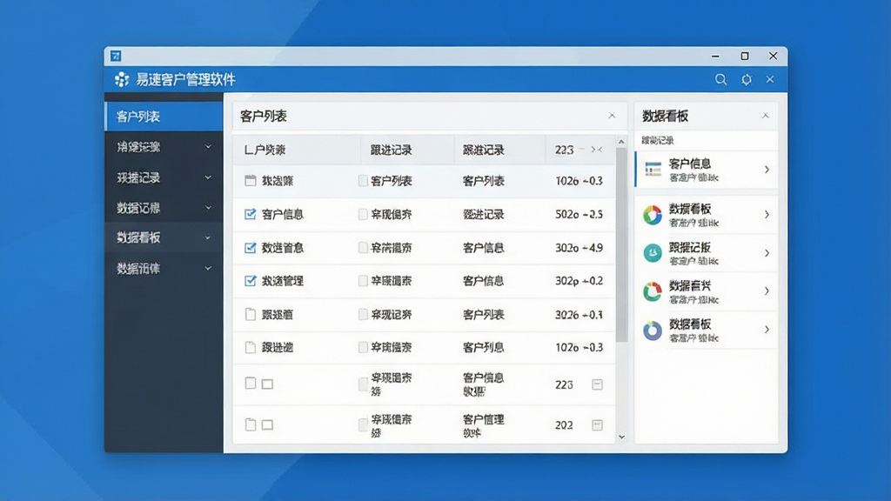This screenshot has width=891, height=501.
Task: Click the calendar icon in the 1026 row
Action: pyautogui.click(x=250, y=181)
